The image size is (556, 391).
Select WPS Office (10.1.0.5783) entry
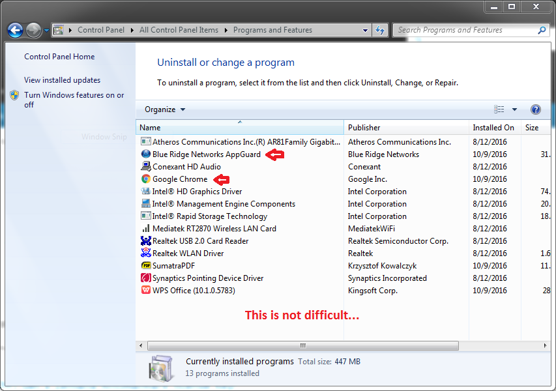pyautogui.click(x=194, y=291)
